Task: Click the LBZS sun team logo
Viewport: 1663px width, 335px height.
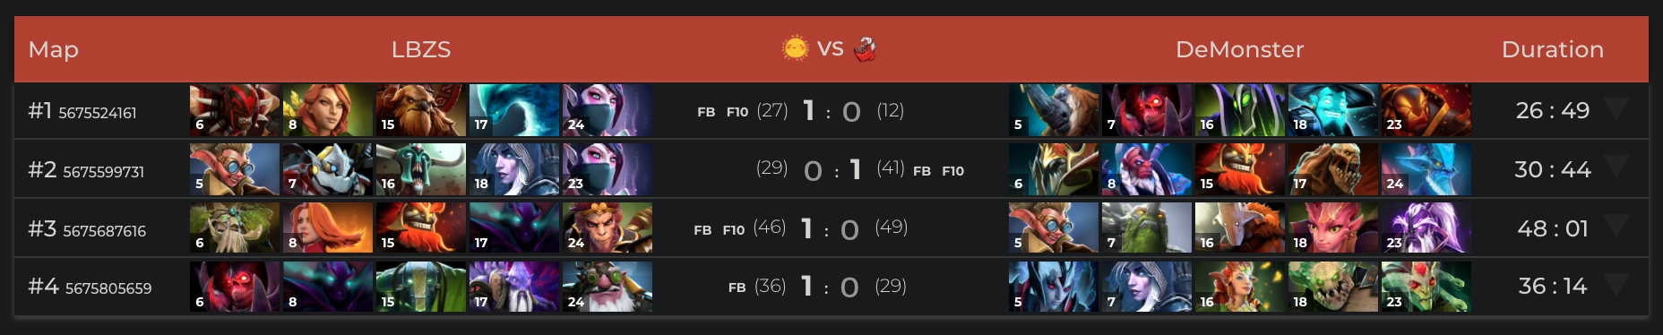Action: [795, 48]
